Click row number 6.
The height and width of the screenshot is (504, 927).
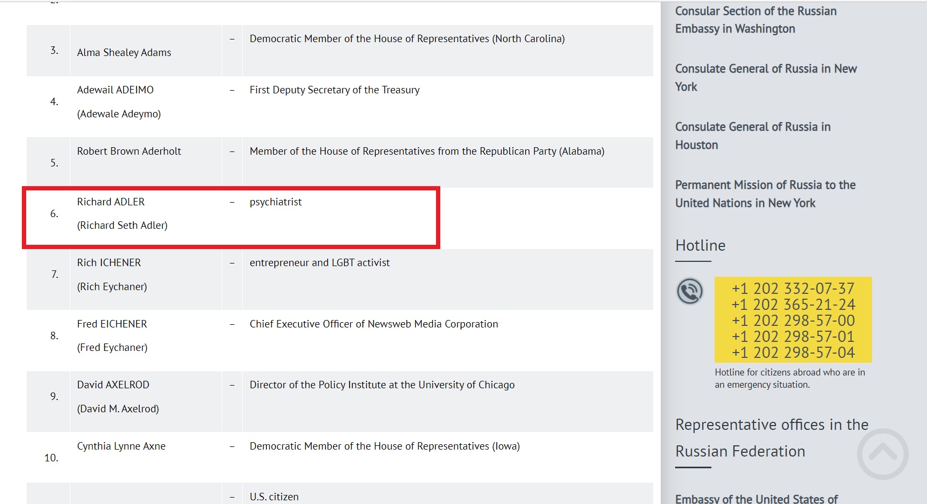tap(54, 213)
